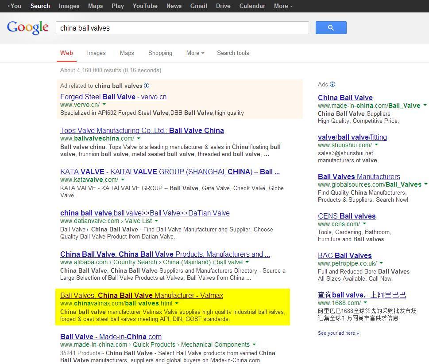Open the 'More' dropdown in the top black bar
The image size is (429, 364).
coord(283,6)
